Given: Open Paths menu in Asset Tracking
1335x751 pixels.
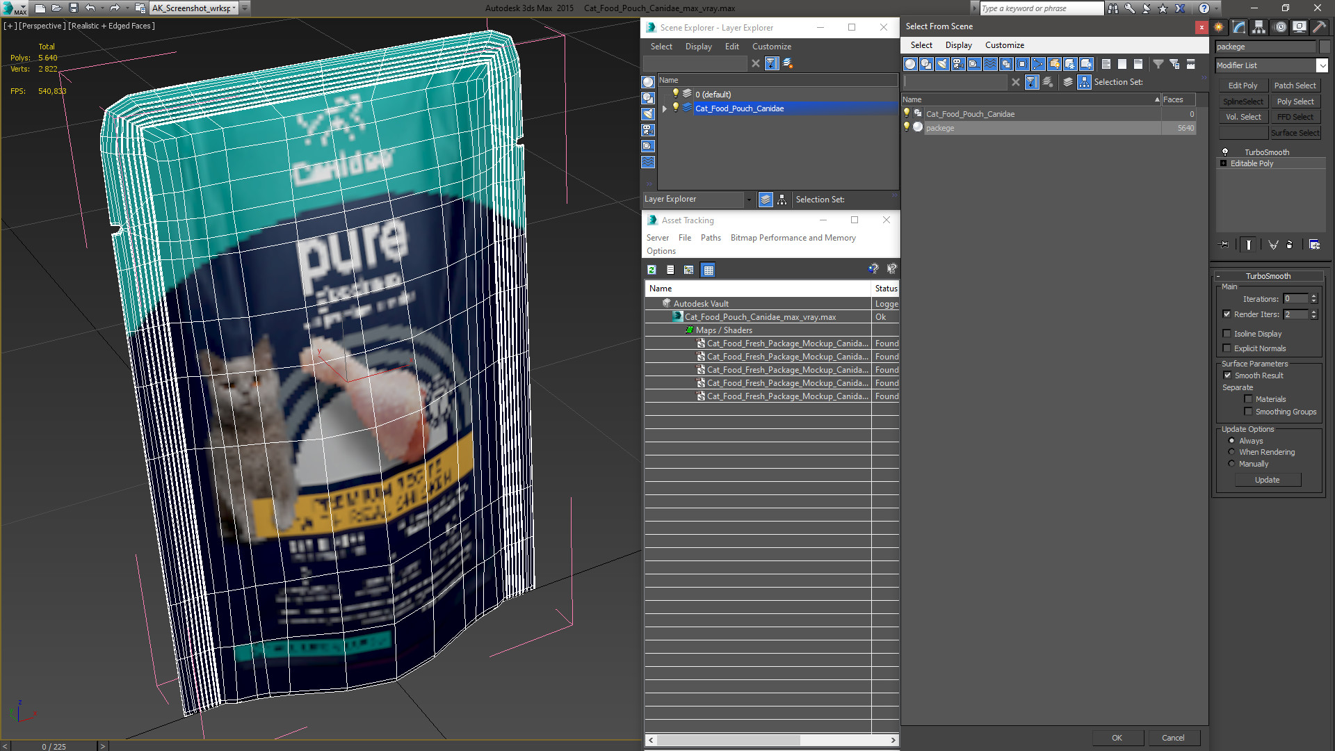Looking at the screenshot, I should (x=711, y=238).
